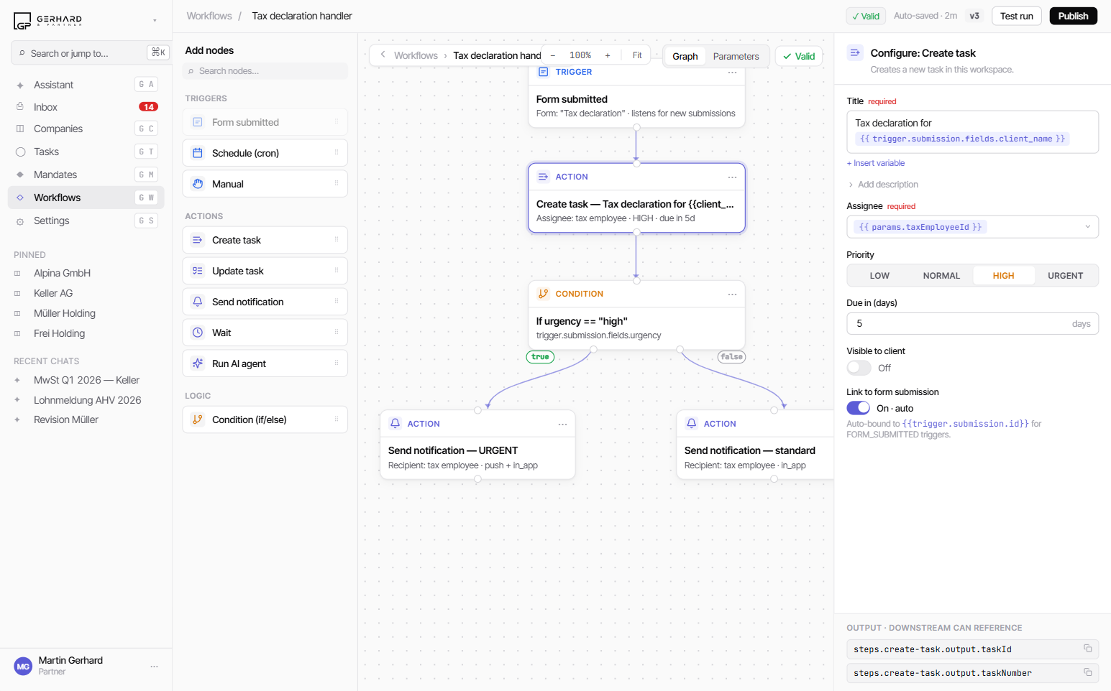Click the Condition (if/else) branch icon
The image size is (1111, 691).
198,419
